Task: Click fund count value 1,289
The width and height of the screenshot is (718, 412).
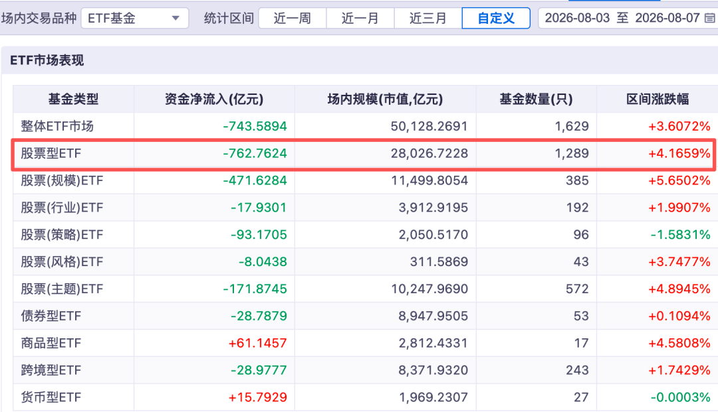Action: pyautogui.click(x=572, y=153)
